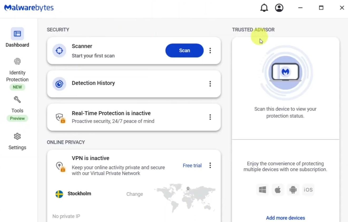
Task: Click 'Enjoy the convenience of protecting multiple devices' text
Action: point(285,166)
